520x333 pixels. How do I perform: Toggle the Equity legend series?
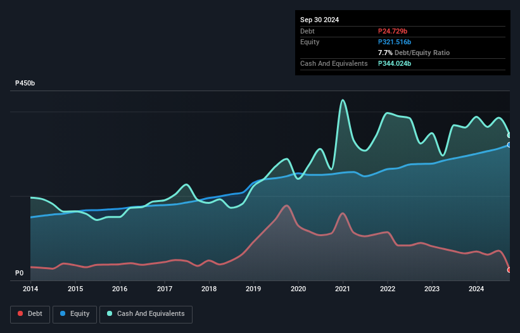75,314
